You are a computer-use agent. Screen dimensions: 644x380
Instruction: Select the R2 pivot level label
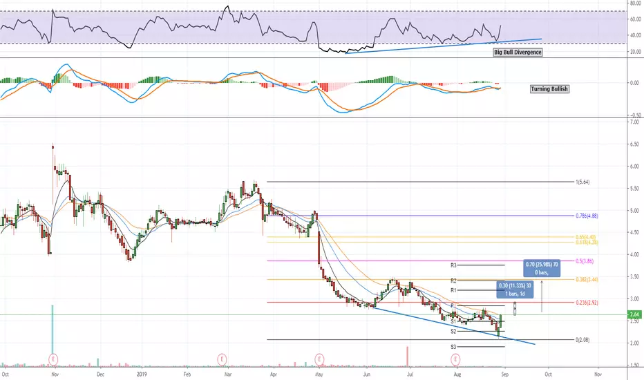coord(453,281)
